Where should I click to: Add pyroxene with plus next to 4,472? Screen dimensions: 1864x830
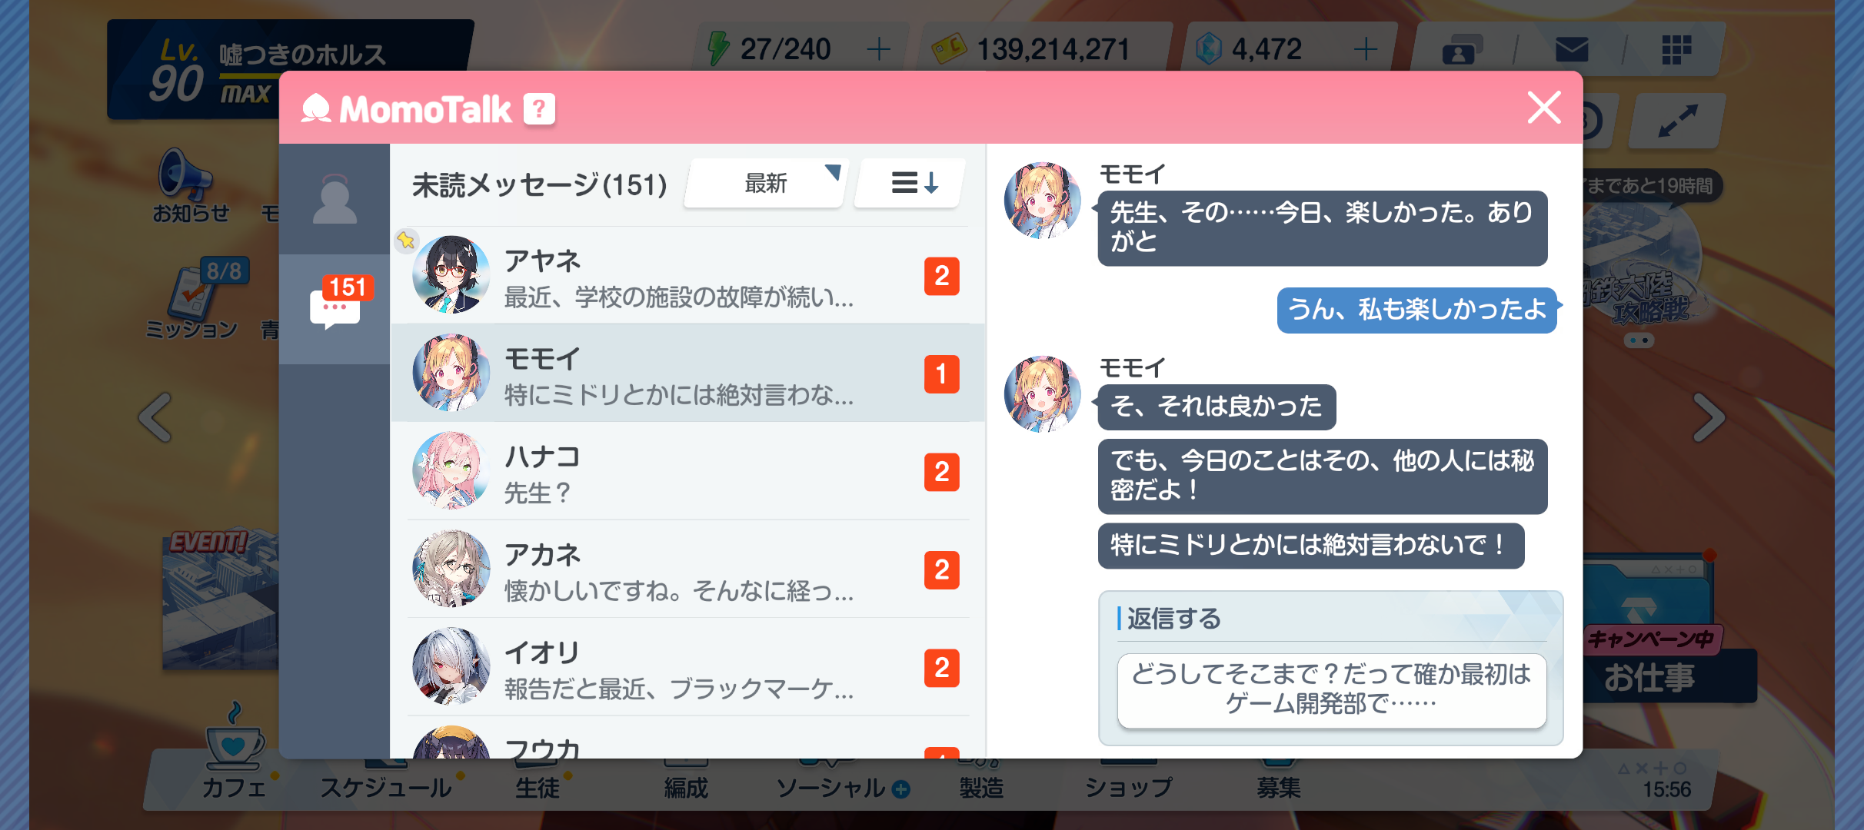[x=1365, y=49]
